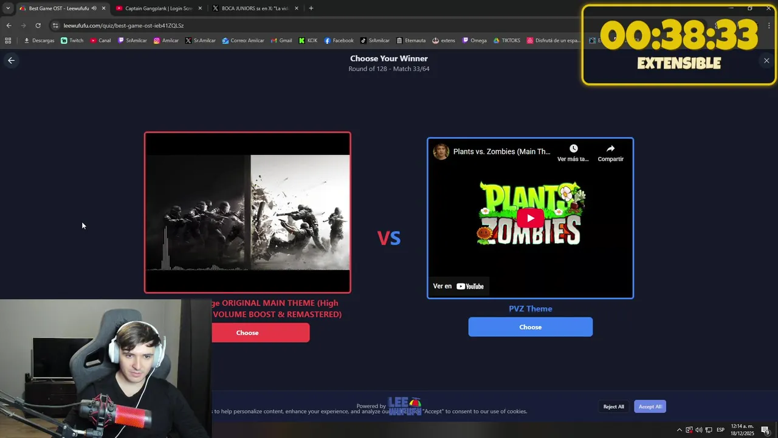Click Ver más tarde clock icon
The width and height of the screenshot is (778, 438).
pyautogui.click(x=573, y=148)
